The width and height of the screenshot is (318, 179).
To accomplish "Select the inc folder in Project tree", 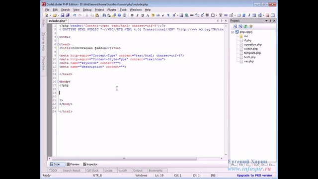I will (x=246, y=36).
